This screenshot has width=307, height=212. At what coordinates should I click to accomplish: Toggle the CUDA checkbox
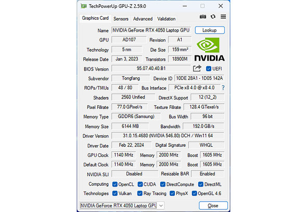click(140, 185)
